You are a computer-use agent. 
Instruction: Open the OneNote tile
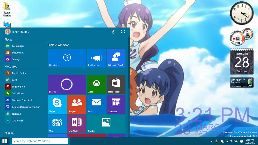(x=77, y=124)
